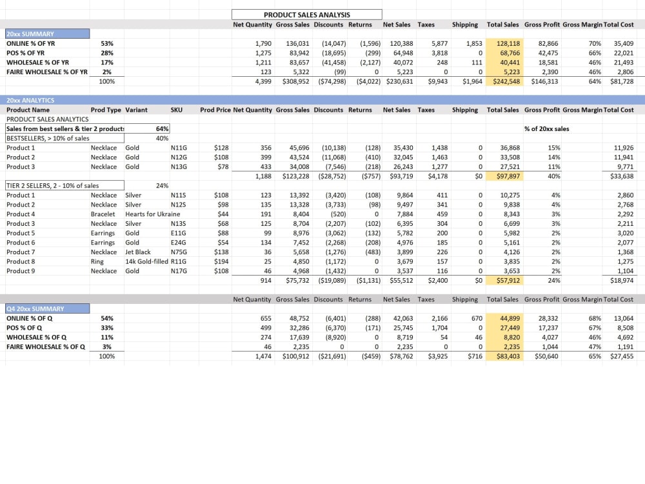The width and height of the screenshot is (645, 484).
Task: Select the $242,548 yearly total sales cell
Action: 504,81
